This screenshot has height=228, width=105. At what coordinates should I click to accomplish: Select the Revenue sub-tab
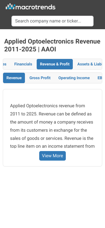(x=14, y=78)
